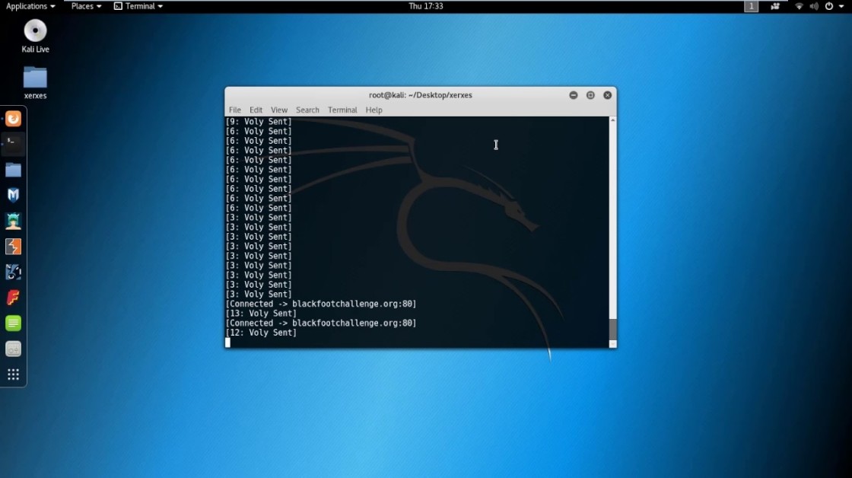Open the volume indicator in top bar

click(x=814, y=6)
